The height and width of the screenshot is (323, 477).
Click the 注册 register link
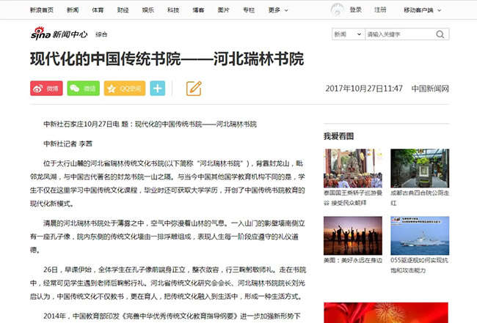click(x=380, y=10)
